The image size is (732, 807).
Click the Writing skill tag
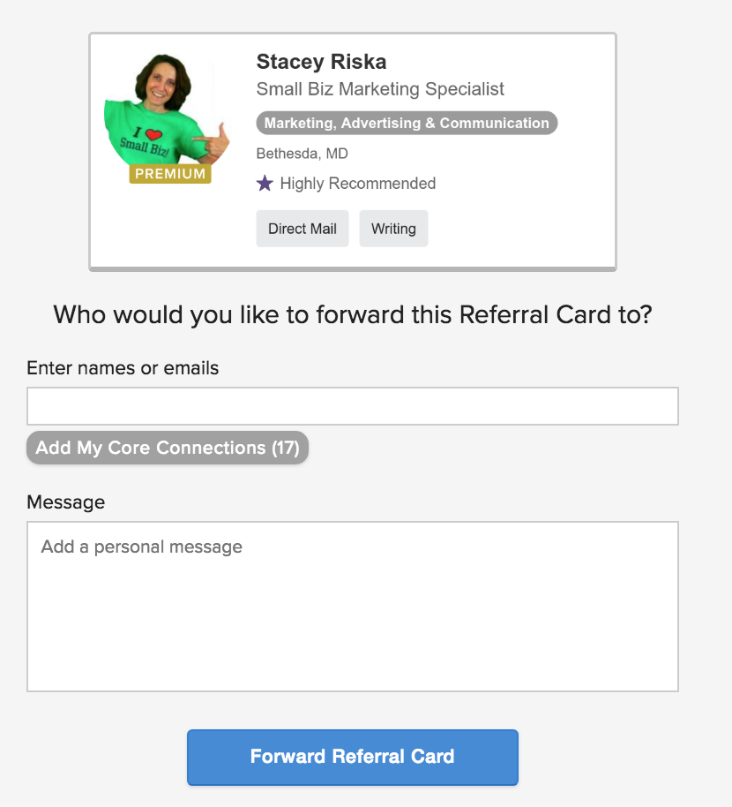coord(393,228)
